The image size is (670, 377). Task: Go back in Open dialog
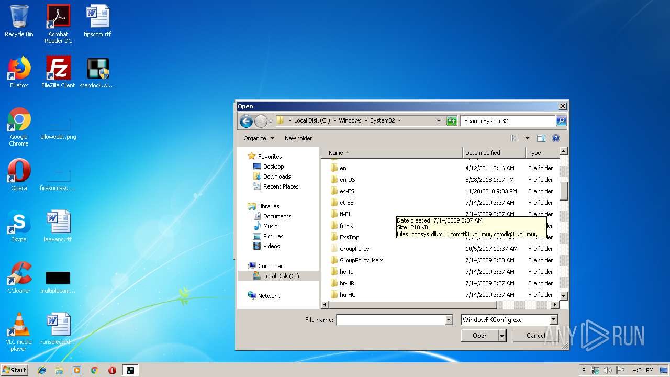[246, 121]
